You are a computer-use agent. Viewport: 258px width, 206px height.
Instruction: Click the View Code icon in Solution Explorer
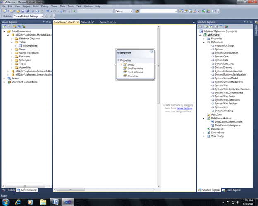point(216,26)
